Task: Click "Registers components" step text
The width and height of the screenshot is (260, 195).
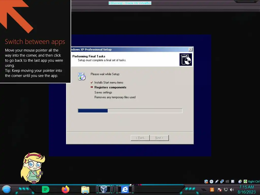Action: (x=110, y=87)
